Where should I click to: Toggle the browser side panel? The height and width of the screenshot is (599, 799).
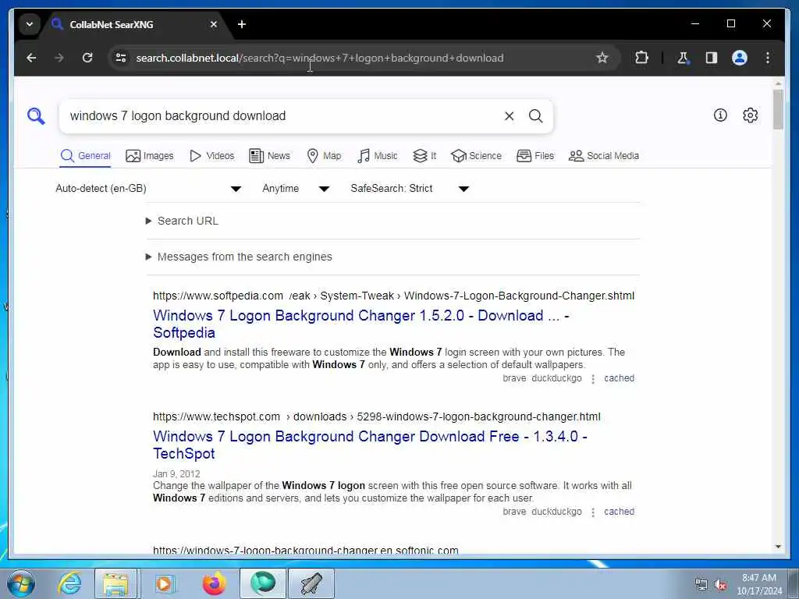(x=712, y=58)
